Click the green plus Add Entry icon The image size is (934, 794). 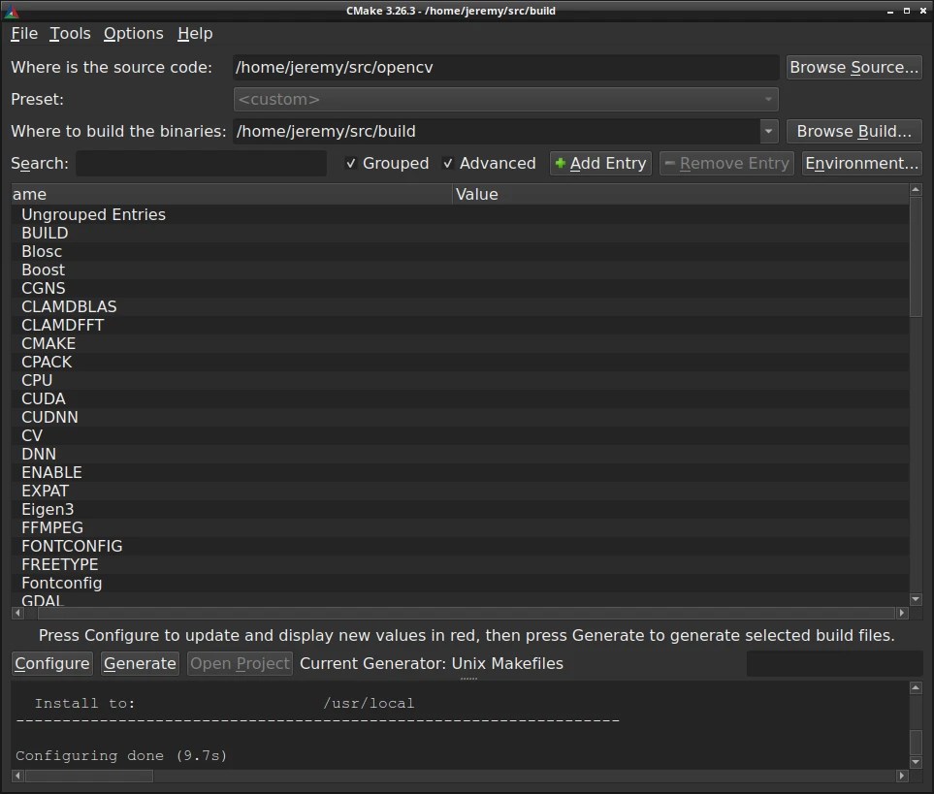click(x=563, y=163)
